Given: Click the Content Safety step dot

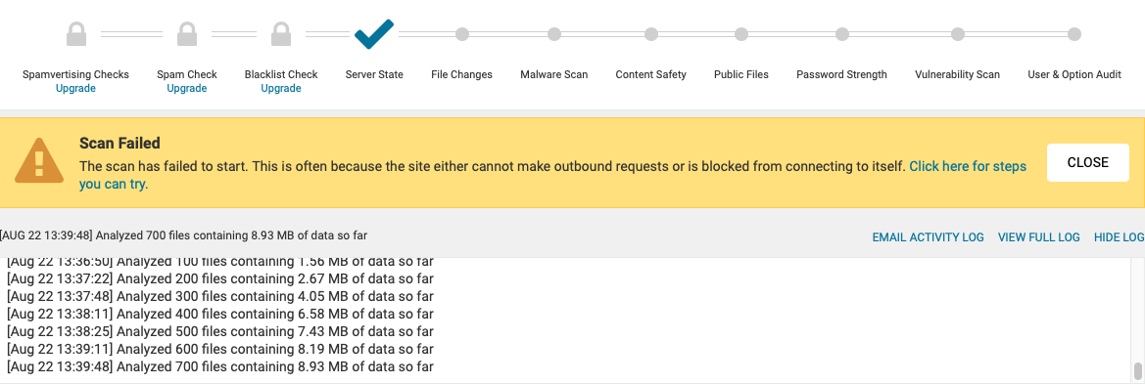Looking at the screenshot, I should click(651, 34).
